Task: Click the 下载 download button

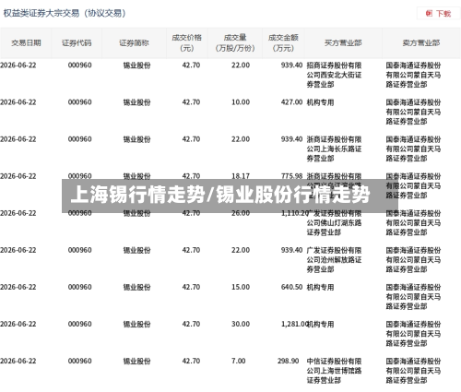Action: (438, 13)
